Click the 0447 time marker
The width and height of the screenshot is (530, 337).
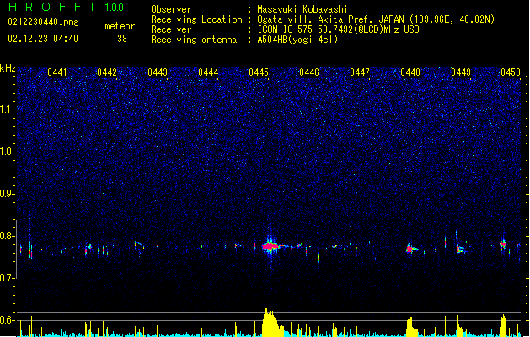360,72
